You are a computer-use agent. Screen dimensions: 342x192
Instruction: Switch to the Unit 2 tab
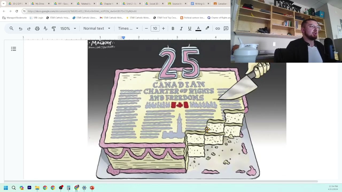click(x=131, y=4)
